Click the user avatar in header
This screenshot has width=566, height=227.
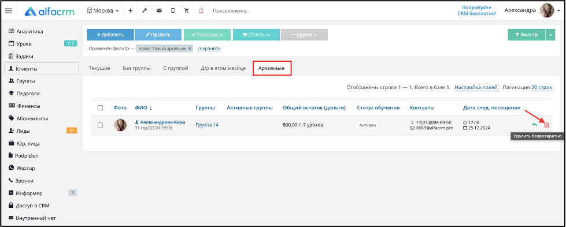pyautogui.click(x=546, y=10)
